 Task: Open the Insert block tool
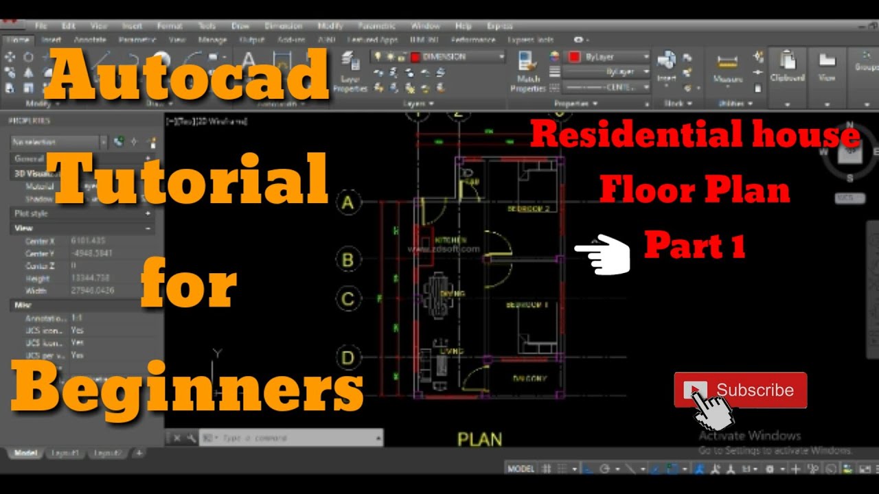pyautogui.click(x=666, y=66)
